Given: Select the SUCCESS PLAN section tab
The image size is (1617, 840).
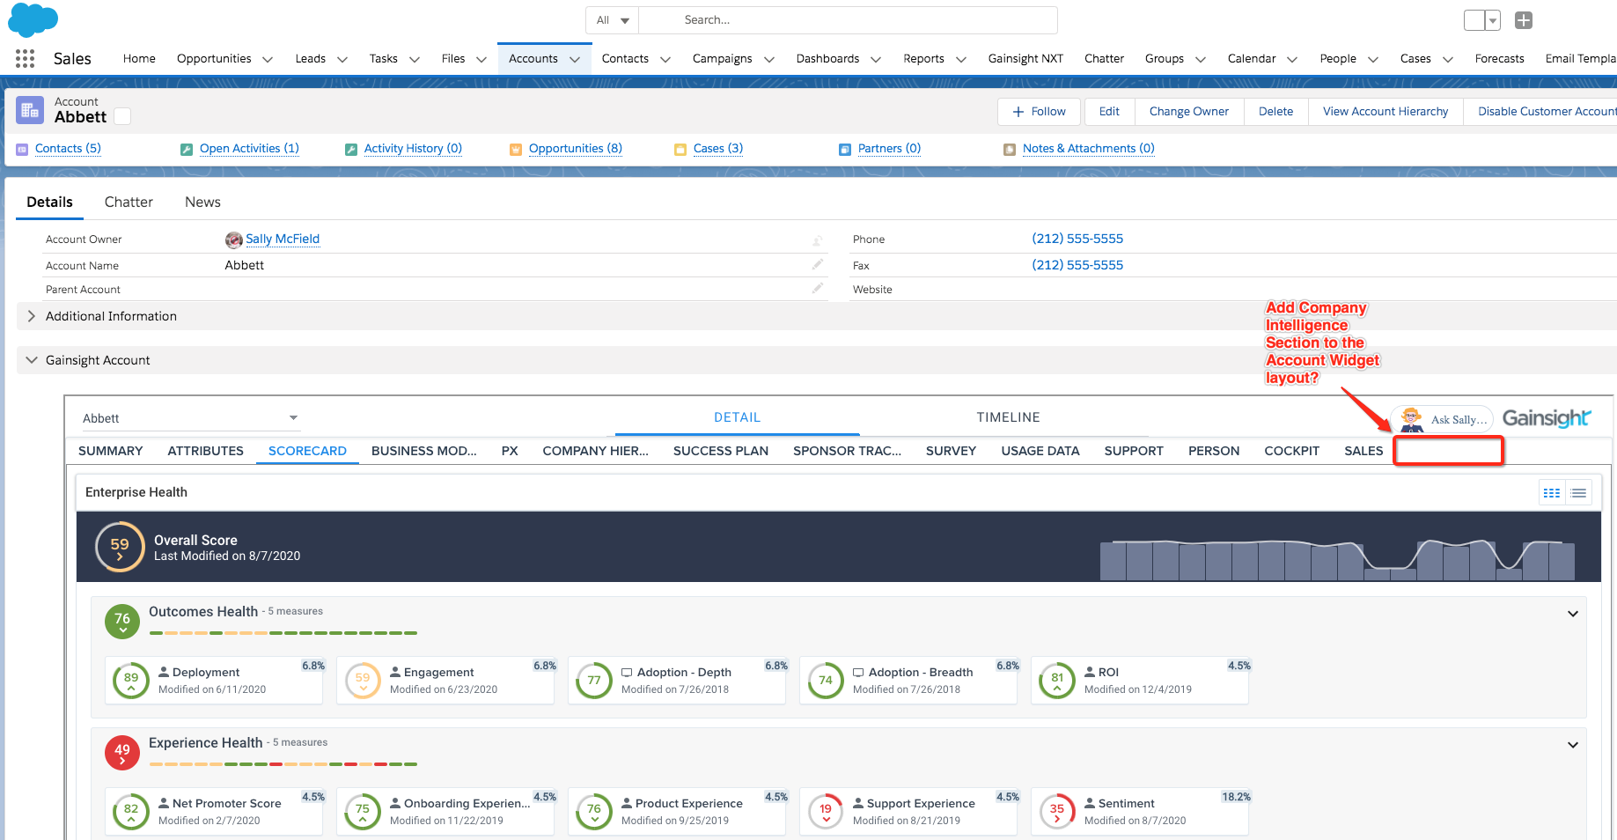Looking at the screenshot, I should (720, 451).
